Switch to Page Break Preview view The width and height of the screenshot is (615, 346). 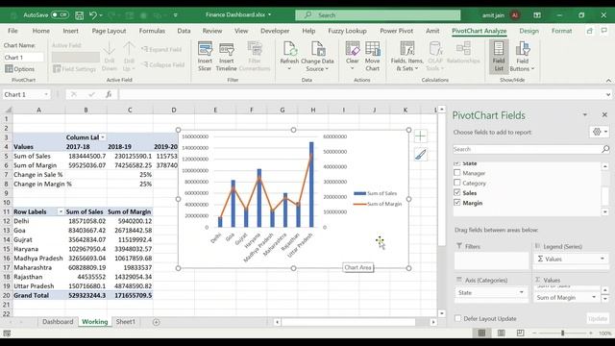click(520, 334)
